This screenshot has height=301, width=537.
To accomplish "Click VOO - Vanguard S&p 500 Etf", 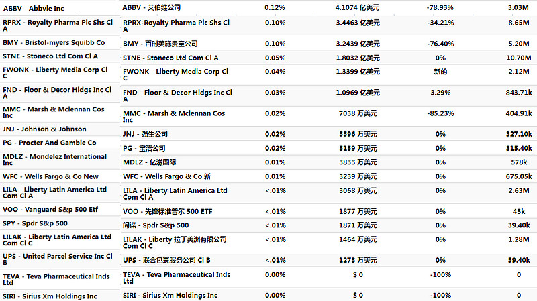I will [50, 210].
